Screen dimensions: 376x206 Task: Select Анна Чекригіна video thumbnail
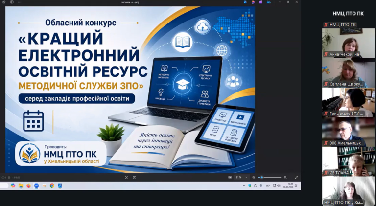(348, 43)
